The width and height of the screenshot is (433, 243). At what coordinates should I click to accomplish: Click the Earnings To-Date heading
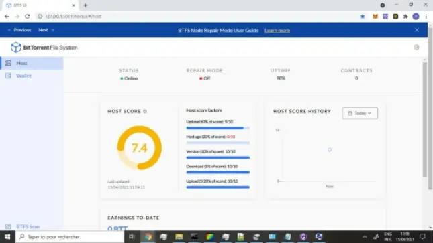[x=134, y=218]
